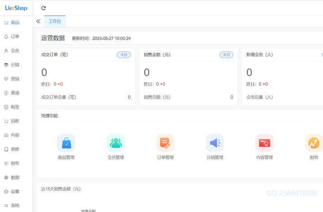
Task: Click the cart icon beside 回收
Action: [x=6, y=121]
